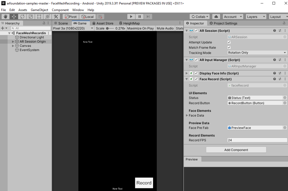This screenshot has height=191, width=288.
Task: Toggle Mute Audio in Game view
Action: click(165, 28)
